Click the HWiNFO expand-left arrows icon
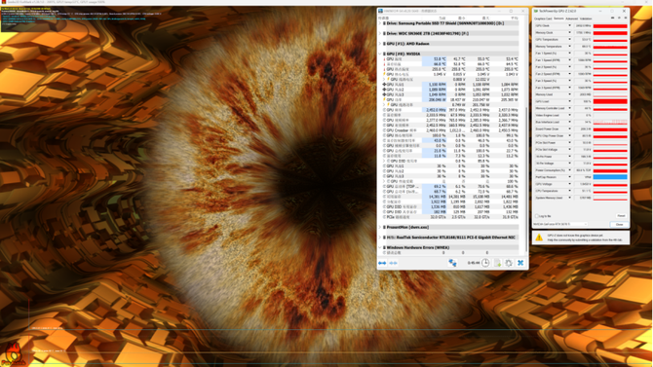This screenshot has height=367, width=653. (x=382, y=263)
